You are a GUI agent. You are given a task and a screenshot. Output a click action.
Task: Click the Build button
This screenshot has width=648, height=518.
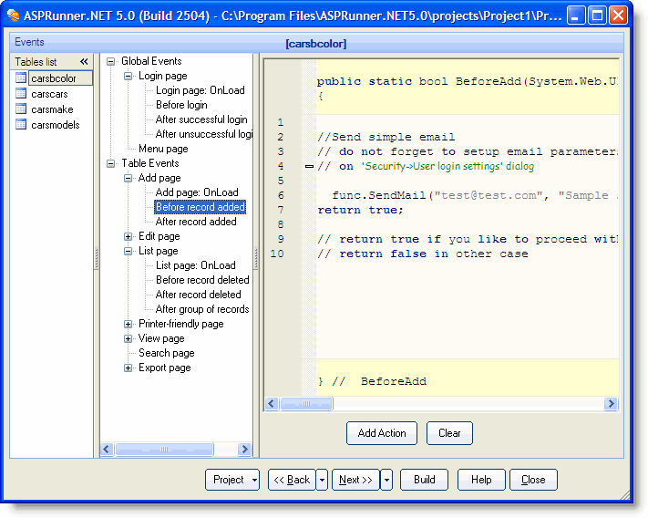pyautogui.click(x=424, y=480)
